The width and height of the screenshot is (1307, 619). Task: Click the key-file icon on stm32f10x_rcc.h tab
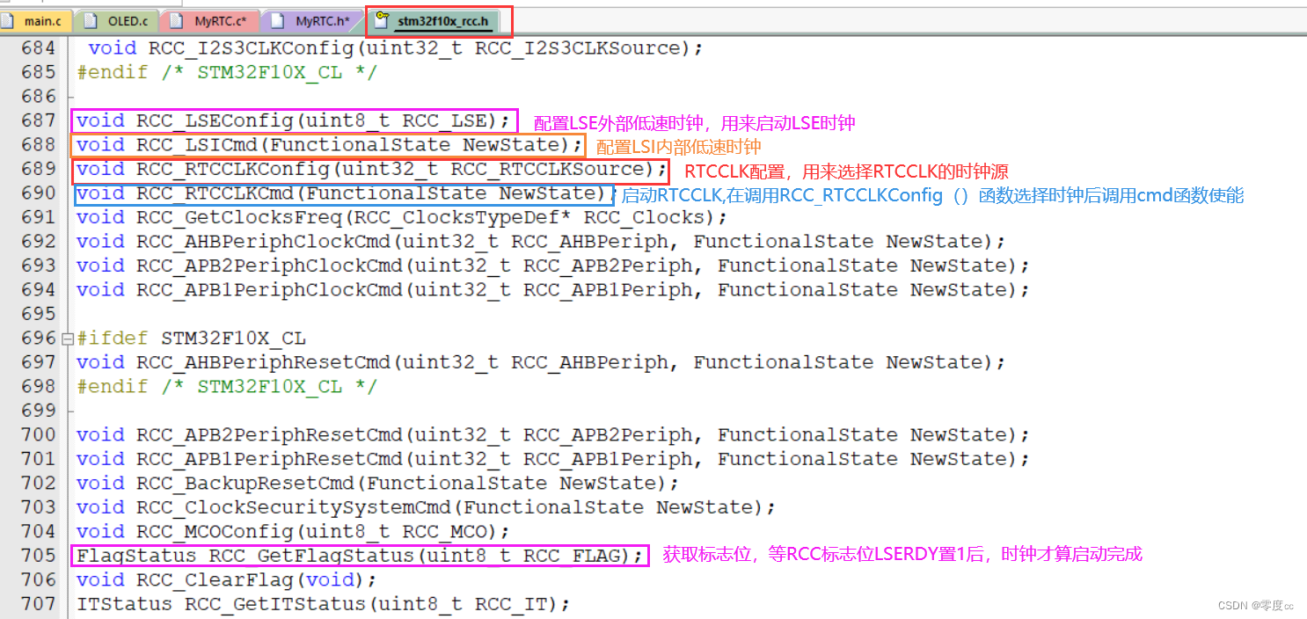382,18
